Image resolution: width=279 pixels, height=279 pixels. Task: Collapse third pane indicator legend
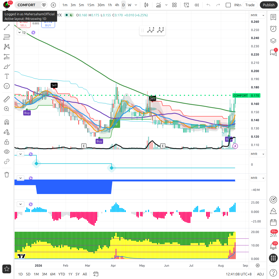20,178
